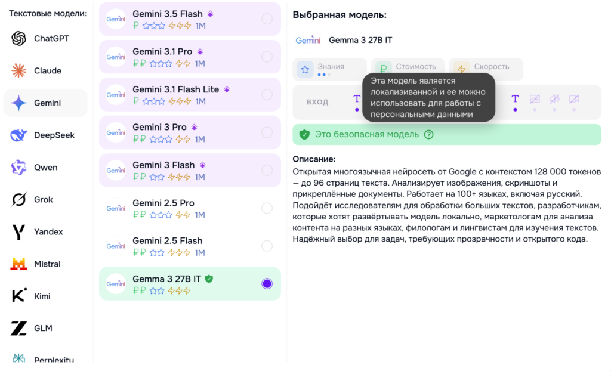This screenshot has width=611, height=371.
Task: Click the Yandex Y icon
Action: (x=18, y=232)
